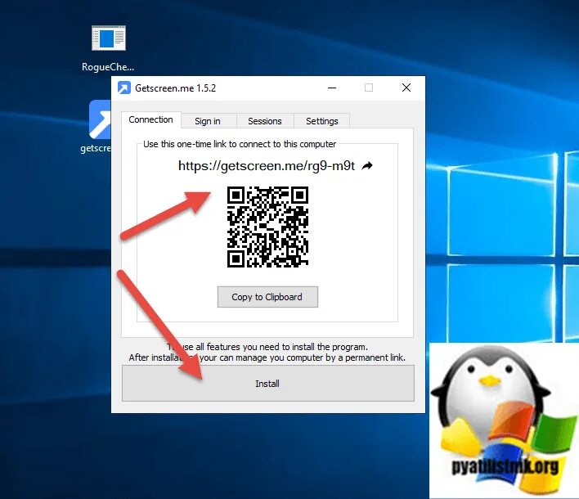Click the share arrow next to the link
The image size is (579, 499).
(367, 166)
